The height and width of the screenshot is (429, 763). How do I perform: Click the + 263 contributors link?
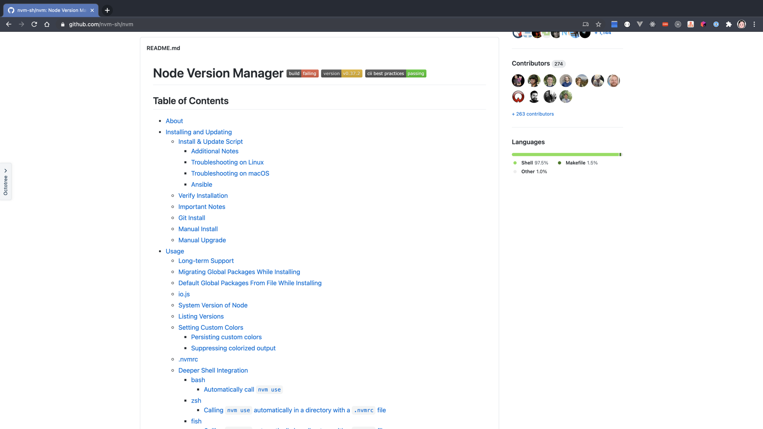coord(533,114)
